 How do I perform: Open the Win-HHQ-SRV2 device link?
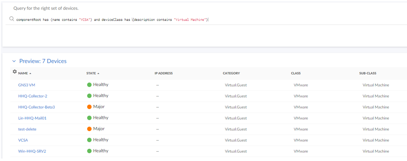(x=32, y=151)
